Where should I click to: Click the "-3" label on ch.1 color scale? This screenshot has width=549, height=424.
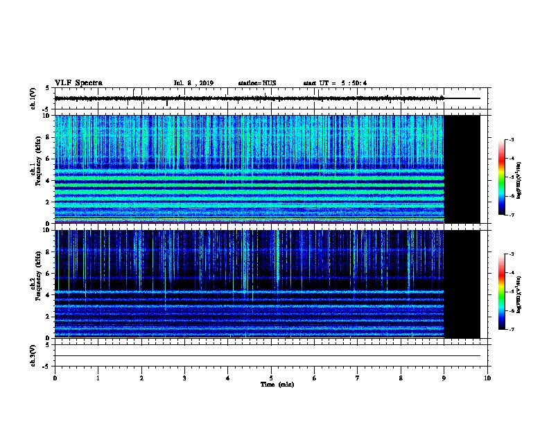(511, 139)
